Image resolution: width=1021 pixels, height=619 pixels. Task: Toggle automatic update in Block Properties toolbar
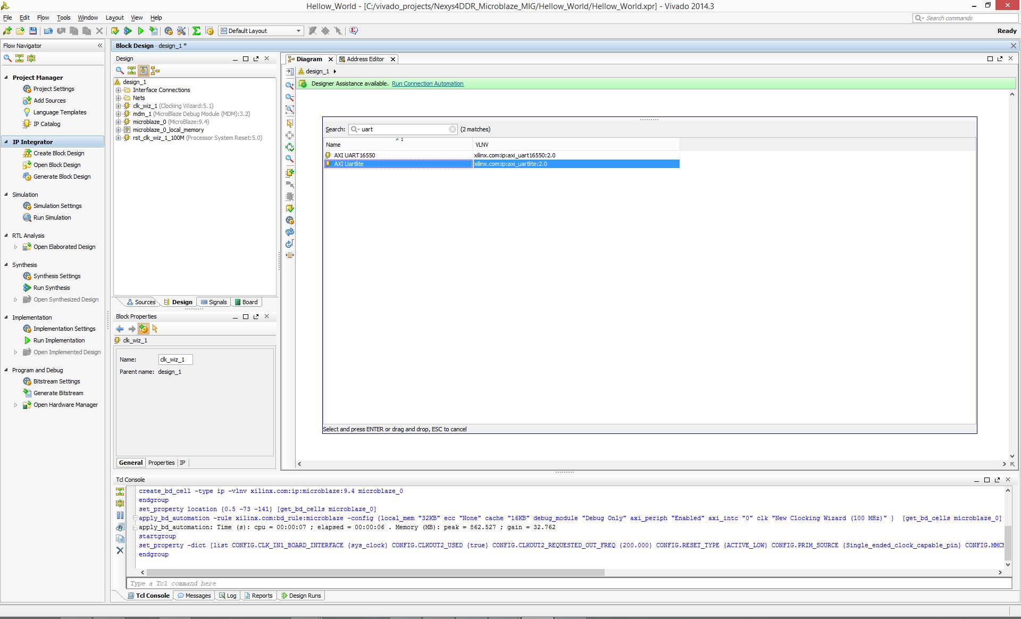[x=143, y=329]
